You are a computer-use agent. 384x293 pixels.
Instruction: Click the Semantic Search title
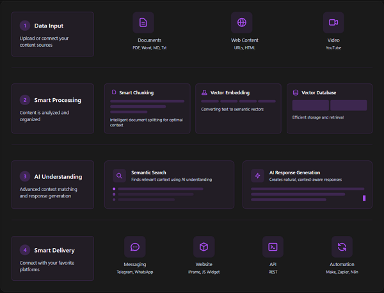148,172
